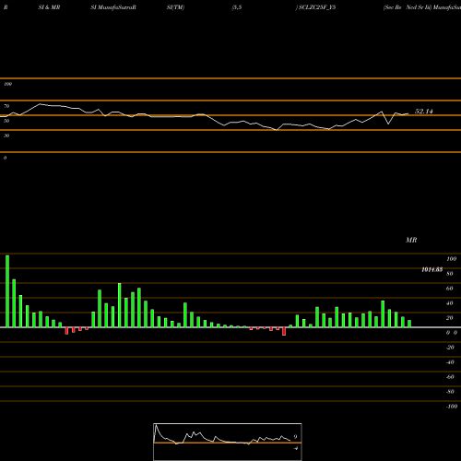Click the 'SI MunafaSutraR' header text
461x461 pixels.
113,7
